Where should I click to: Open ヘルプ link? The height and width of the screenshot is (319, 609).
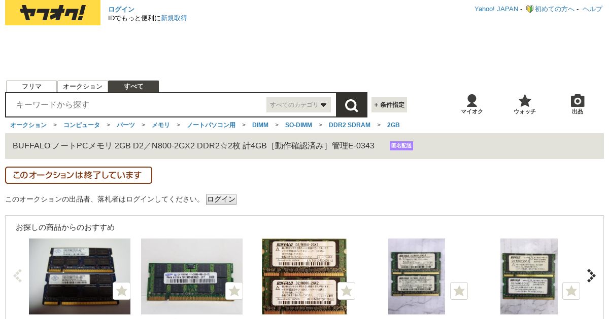click(592, 9)
